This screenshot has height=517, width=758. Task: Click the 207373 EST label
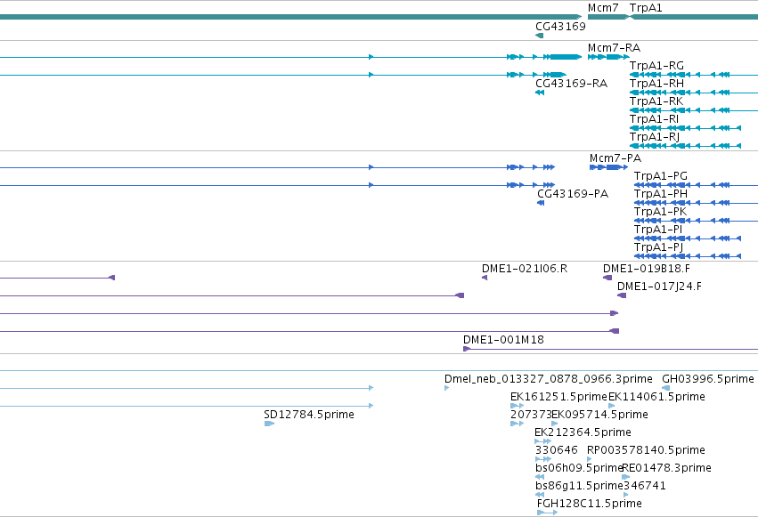pyautogui.click(x=531, y=415)
